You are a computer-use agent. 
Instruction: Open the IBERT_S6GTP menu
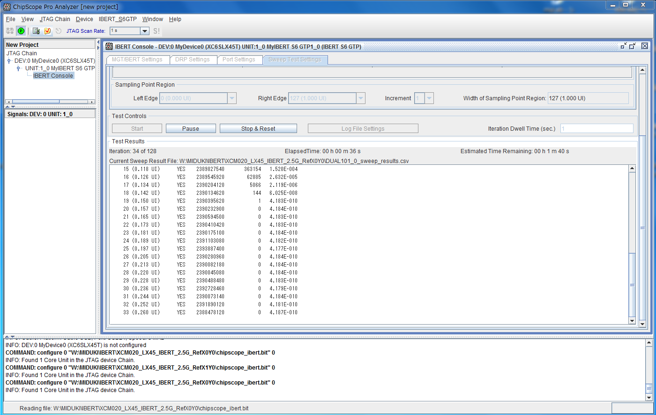118,19
